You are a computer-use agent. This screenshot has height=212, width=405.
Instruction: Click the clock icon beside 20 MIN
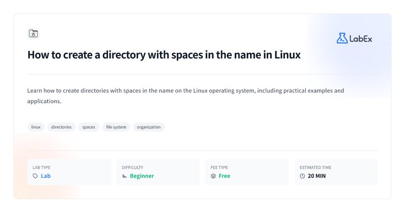(x=302, y=176)
